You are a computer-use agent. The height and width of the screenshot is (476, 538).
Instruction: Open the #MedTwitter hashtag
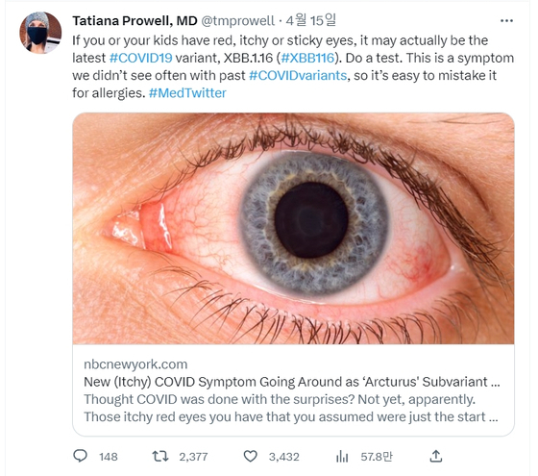point(187,92)
